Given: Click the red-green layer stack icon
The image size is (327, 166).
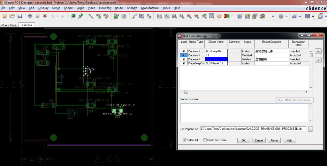Looking at the screenshot, I should [262, 16].
